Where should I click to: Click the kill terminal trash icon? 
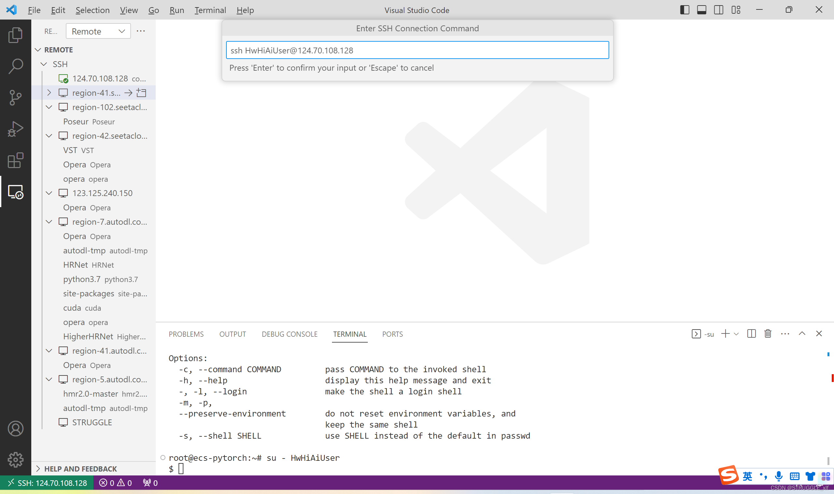pyautogui.click(x=768, y=334)
